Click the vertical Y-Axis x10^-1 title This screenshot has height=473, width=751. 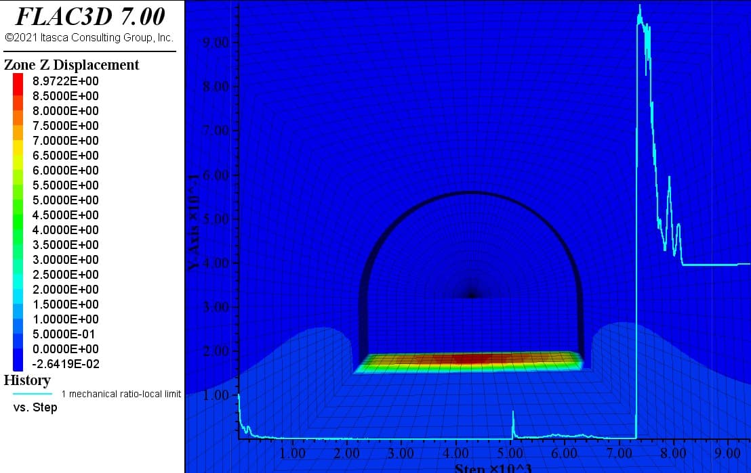pos(192,223)
